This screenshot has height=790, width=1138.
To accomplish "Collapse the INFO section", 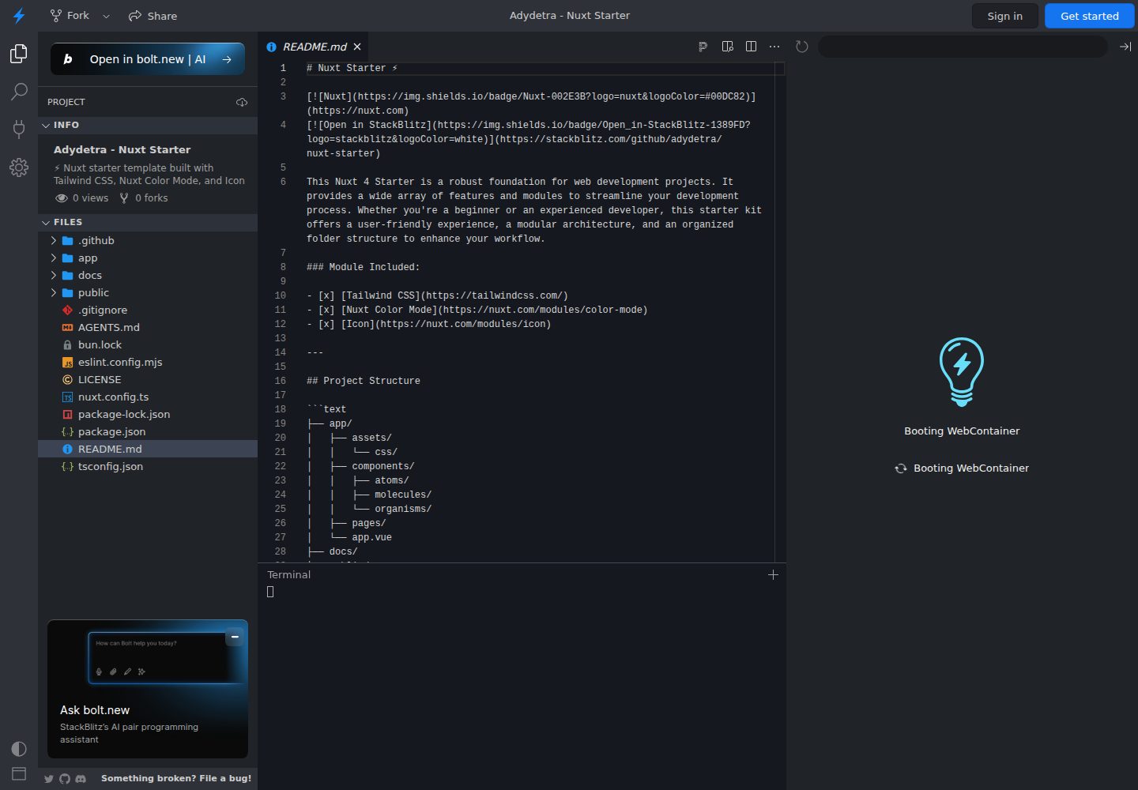I will pos(148,125).
